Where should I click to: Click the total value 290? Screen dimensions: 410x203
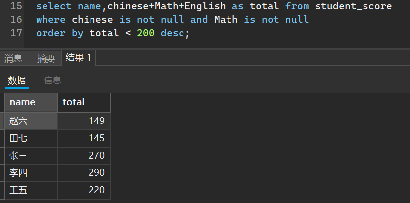point(84,173)
